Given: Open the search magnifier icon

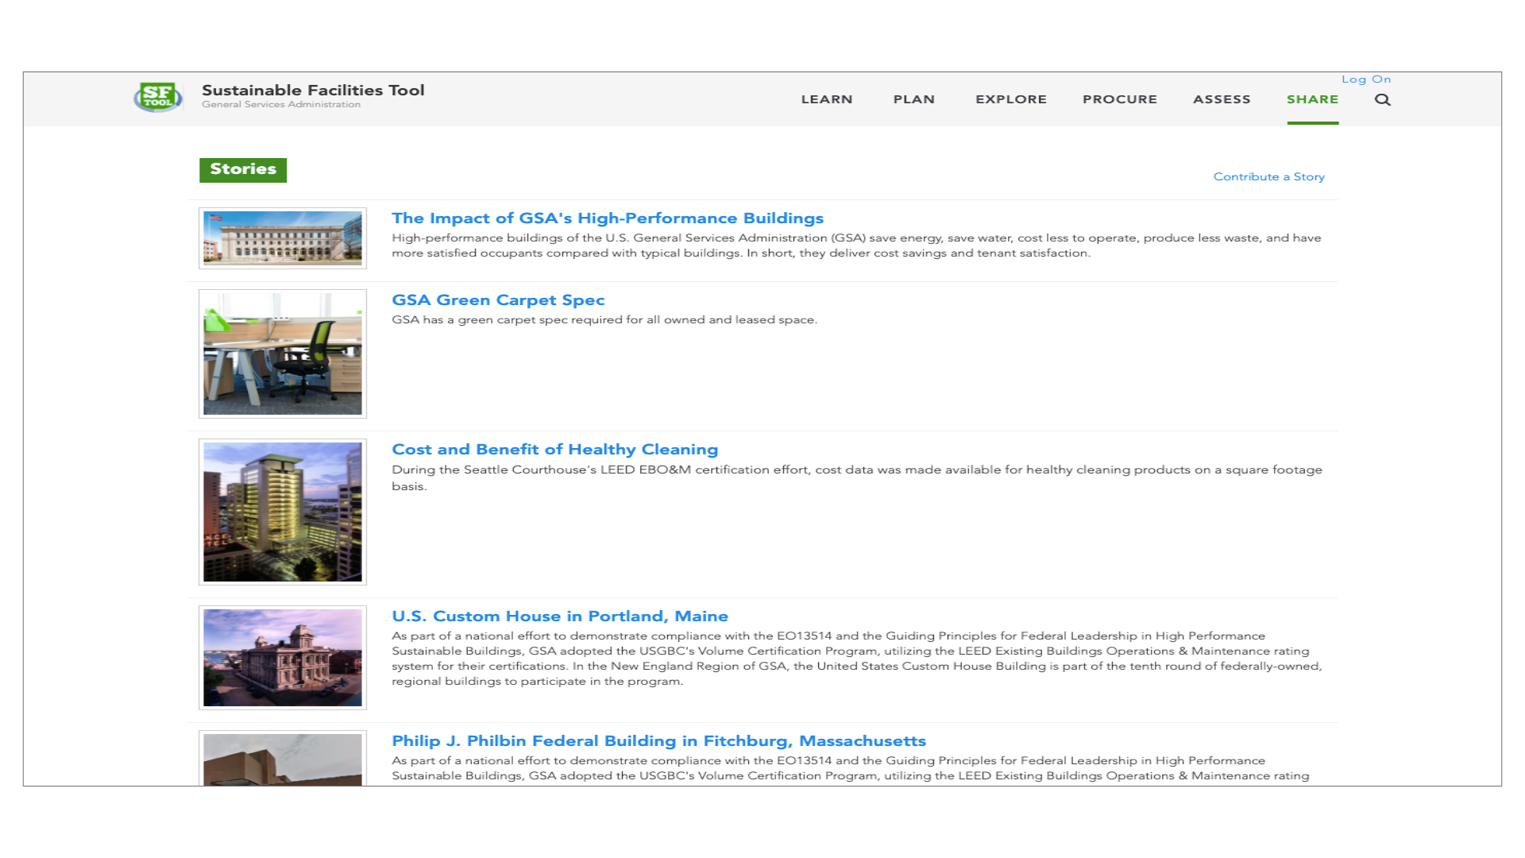Looking at the screenshot, I should click(1382, 99).
